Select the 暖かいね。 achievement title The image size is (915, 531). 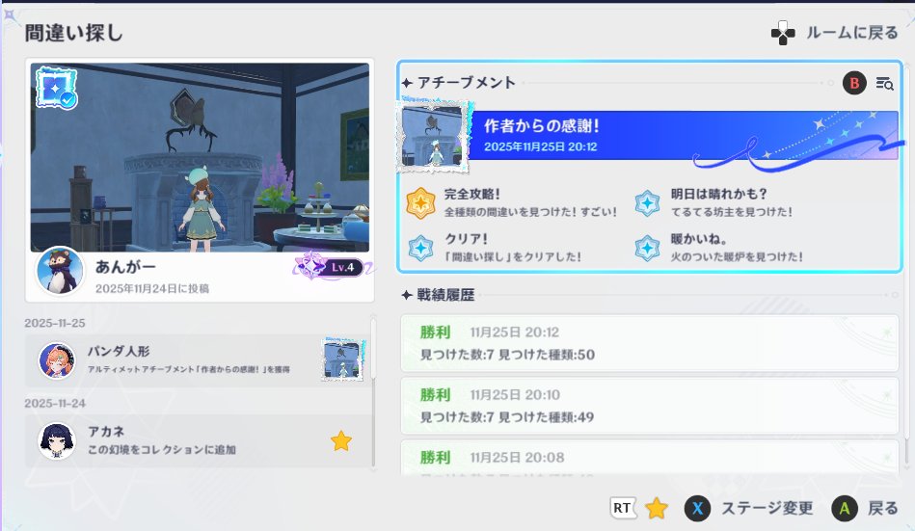point(698,239)
